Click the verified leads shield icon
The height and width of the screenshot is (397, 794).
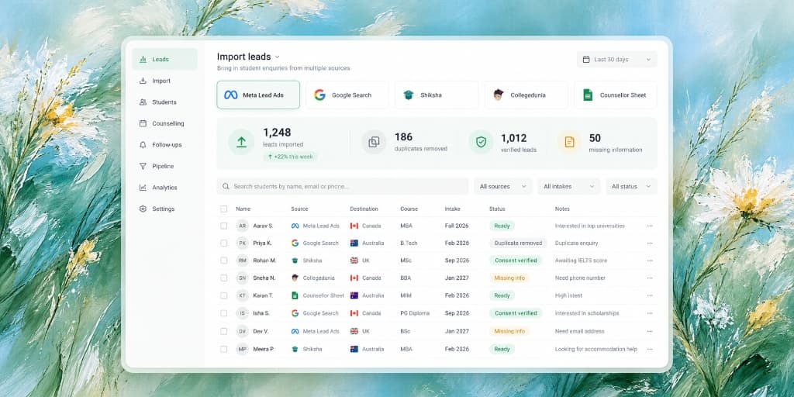click(x=481, y=143)
